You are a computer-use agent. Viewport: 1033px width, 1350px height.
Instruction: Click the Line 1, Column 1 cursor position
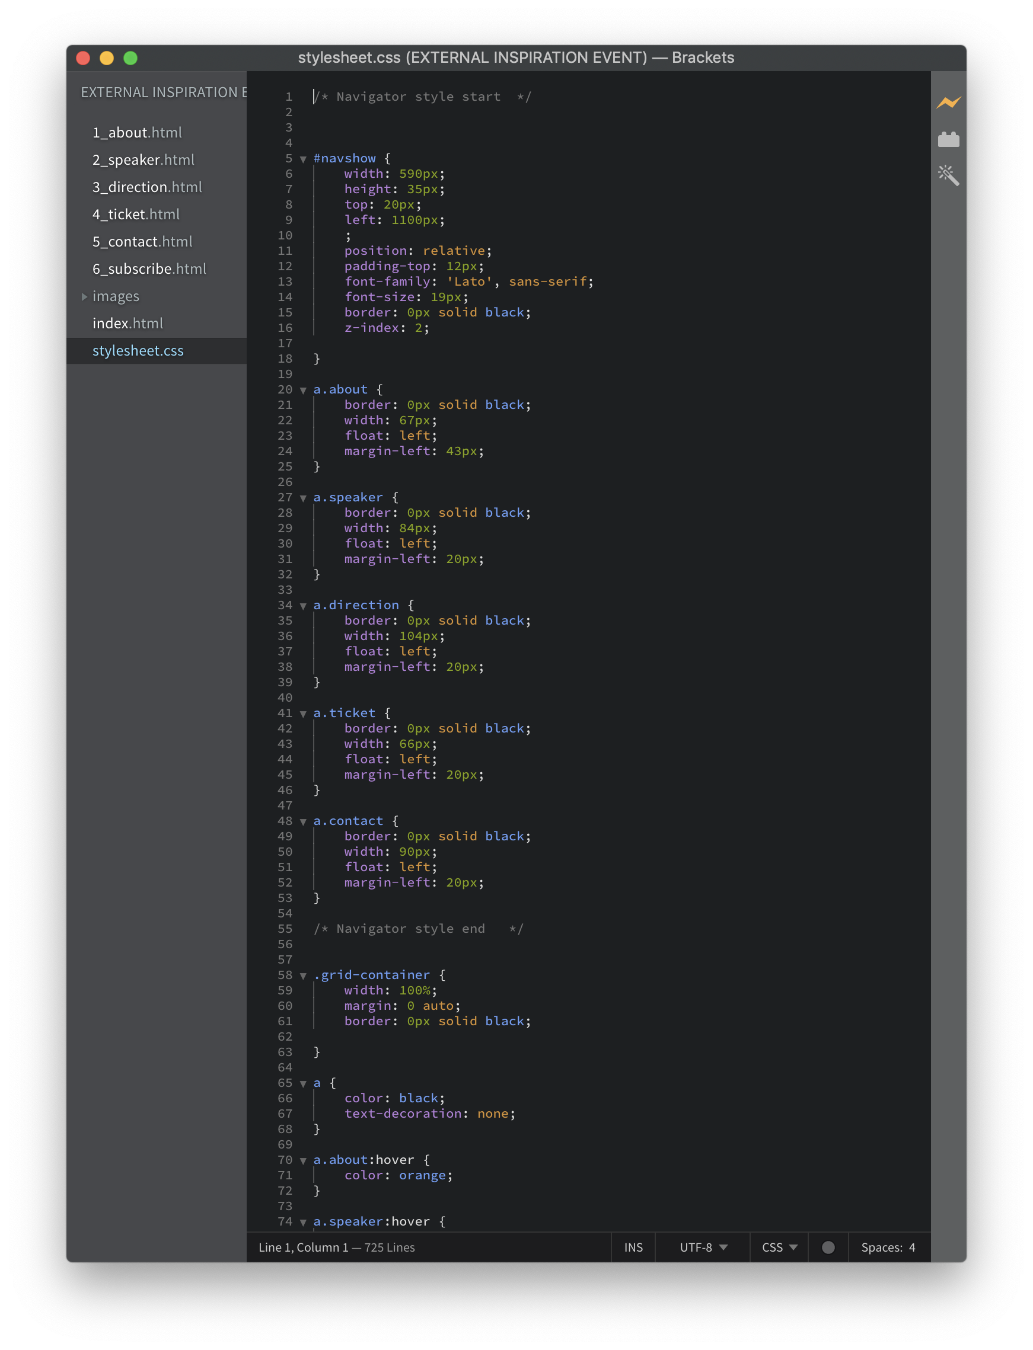303,1247
